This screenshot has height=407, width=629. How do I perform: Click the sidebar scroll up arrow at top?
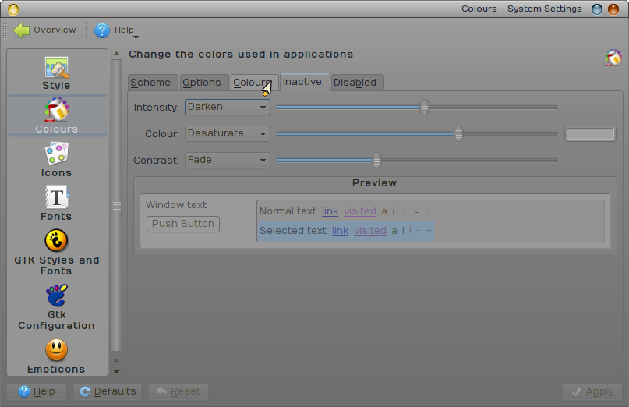pyautogui.click(x=116, y=53)
